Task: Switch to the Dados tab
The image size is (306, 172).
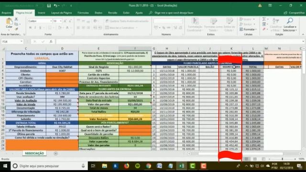Action: tap(98, 13)
